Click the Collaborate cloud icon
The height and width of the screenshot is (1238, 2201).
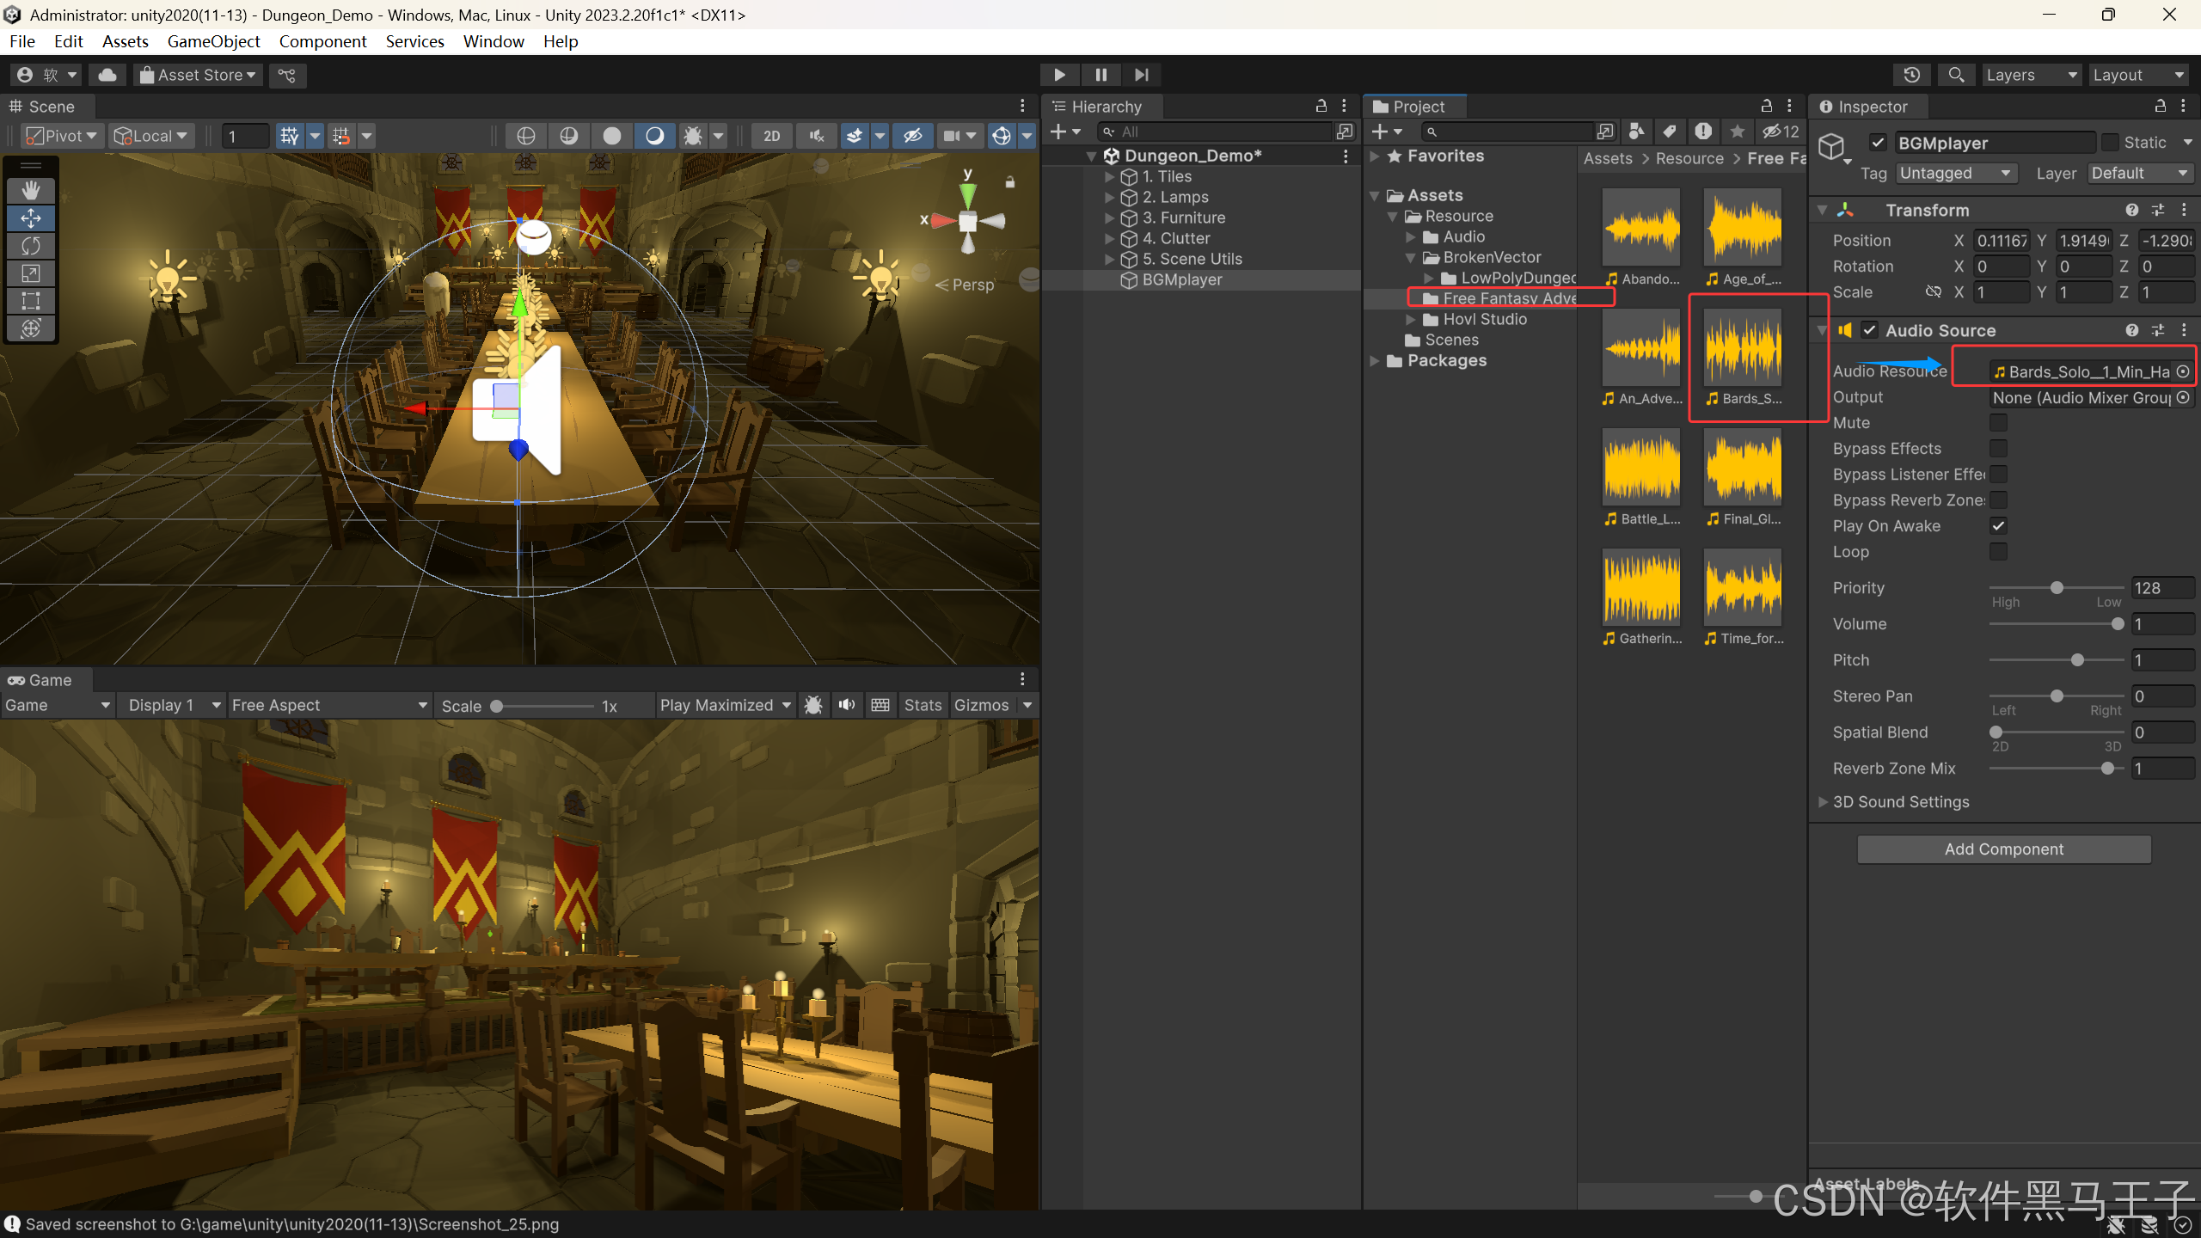(x=107, y=75)
